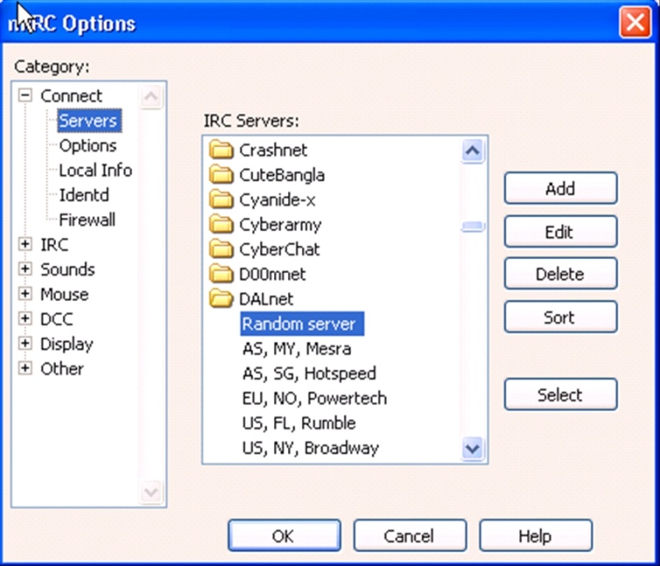Viewport: 660px width, 566px height.
Task: Select the Mouse category label
Action: pyautogui.click(x=64, y=295)
